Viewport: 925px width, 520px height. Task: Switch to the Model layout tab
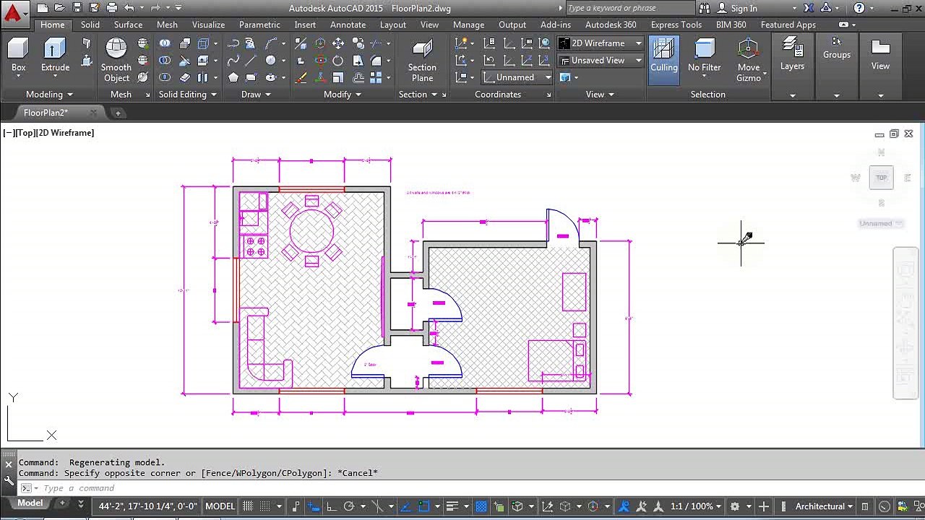(x=30, y=503)
